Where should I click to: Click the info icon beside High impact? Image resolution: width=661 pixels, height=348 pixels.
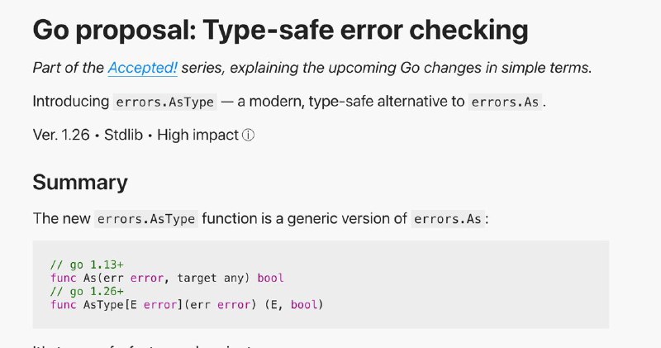point(248,135)
